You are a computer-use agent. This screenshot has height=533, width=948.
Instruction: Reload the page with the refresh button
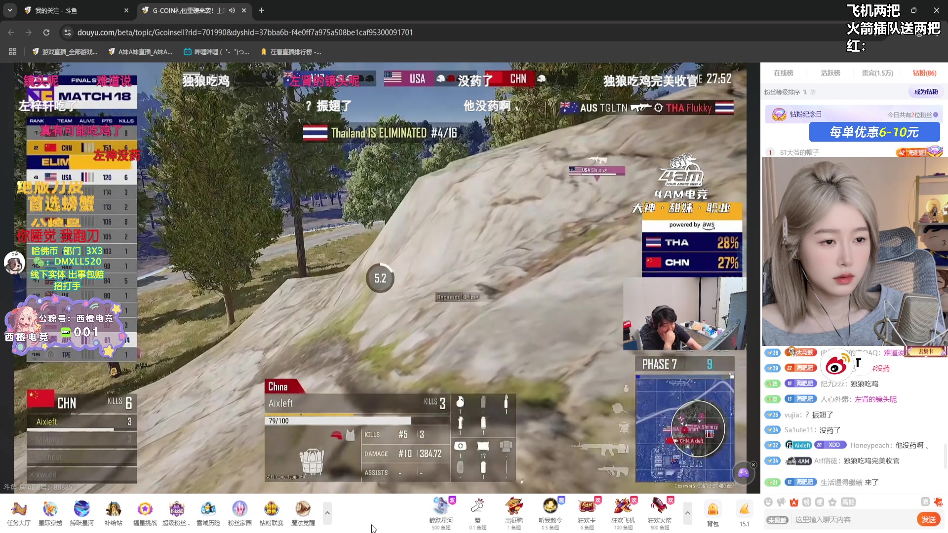click(46, 33)
